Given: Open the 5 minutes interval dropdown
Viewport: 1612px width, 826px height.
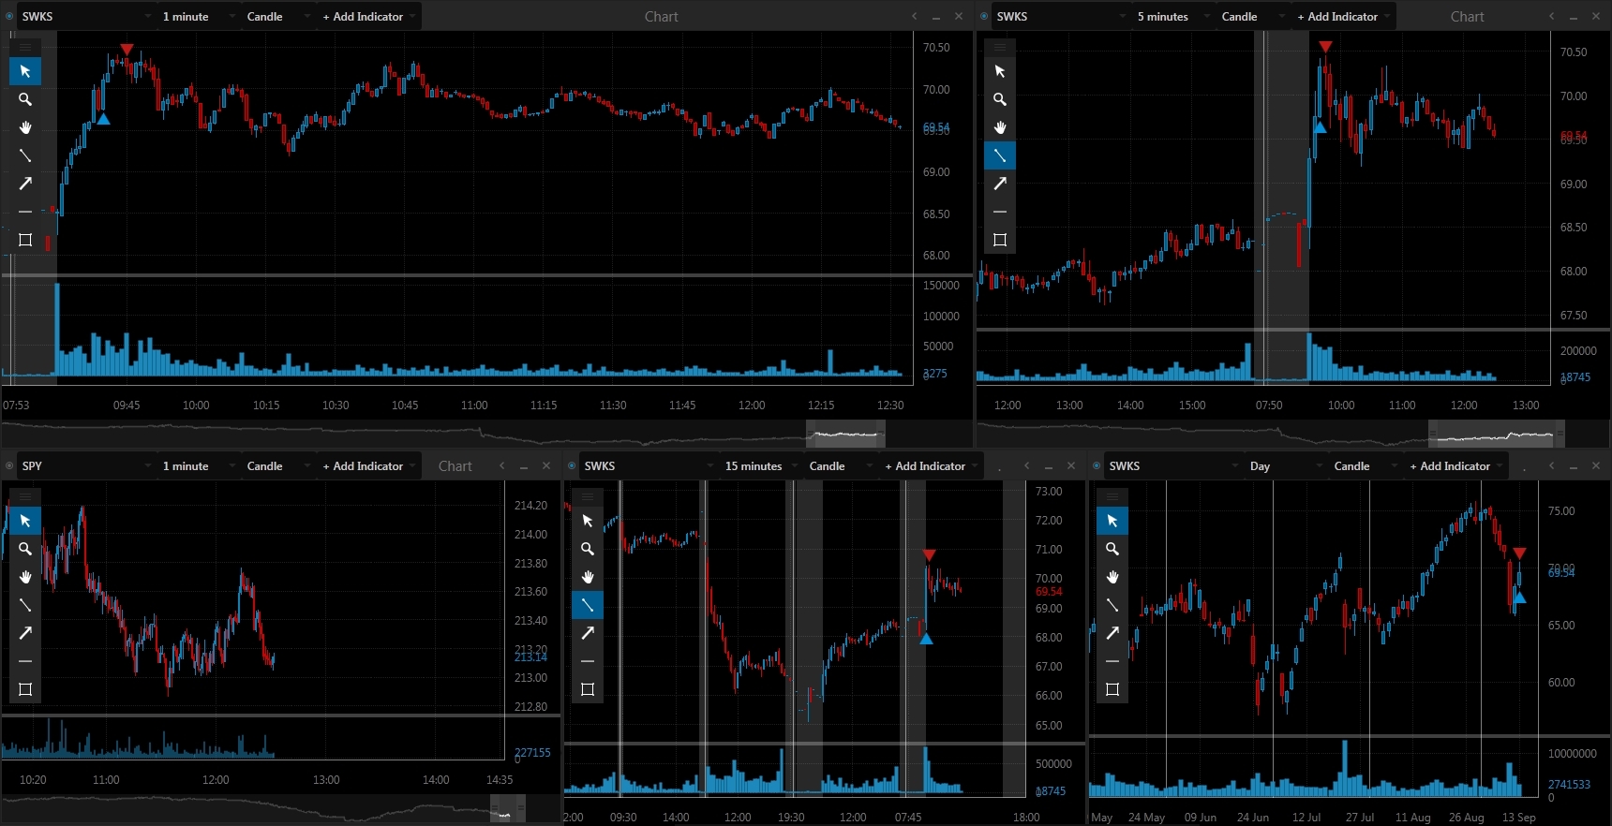Looking at the screenshot, I should pyautogui.click(x=1173, y=16).
